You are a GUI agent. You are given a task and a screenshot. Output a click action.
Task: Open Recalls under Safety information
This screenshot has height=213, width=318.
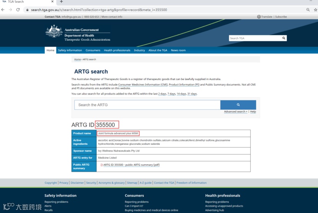click(x=49, y=210)
